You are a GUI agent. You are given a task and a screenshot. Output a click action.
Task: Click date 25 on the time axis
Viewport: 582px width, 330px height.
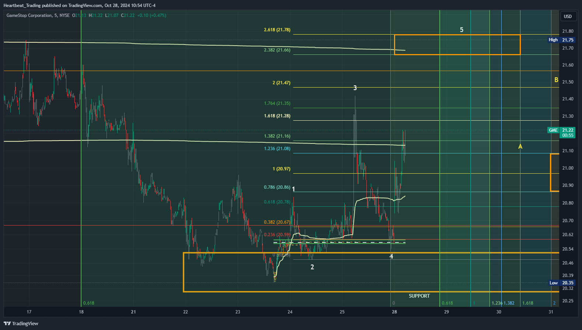[x=342, y=312]
